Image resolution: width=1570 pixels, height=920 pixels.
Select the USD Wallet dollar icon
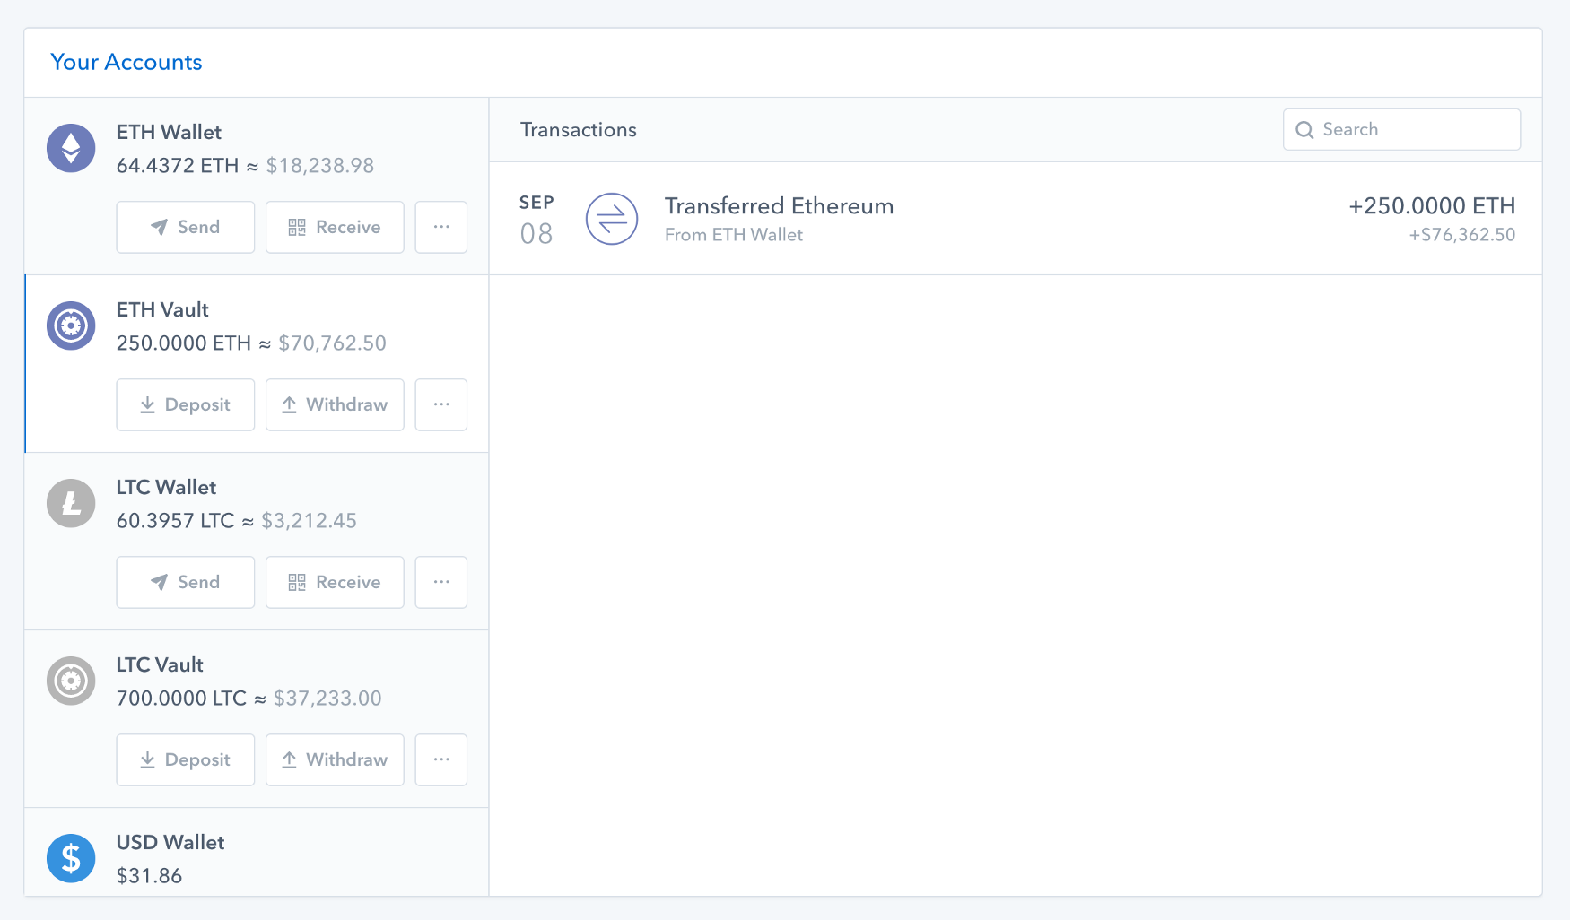70,858
